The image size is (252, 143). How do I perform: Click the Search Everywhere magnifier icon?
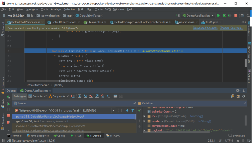tap(248, 16)
